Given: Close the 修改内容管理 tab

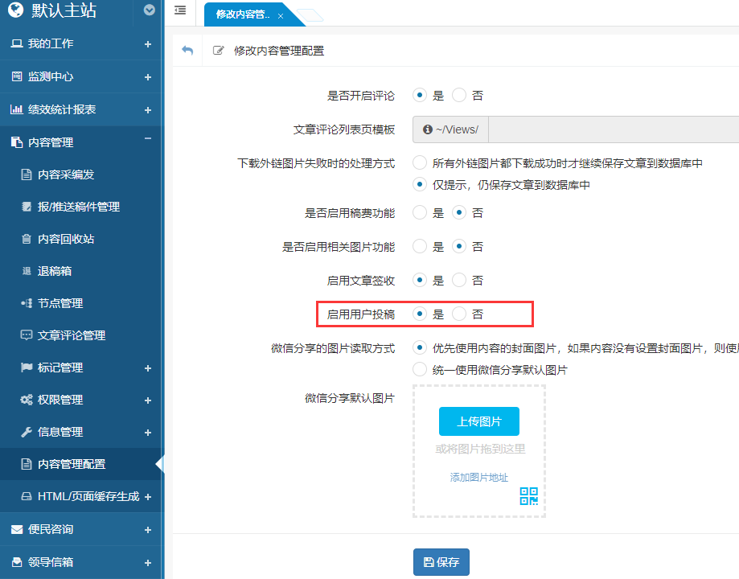Looking at the screenshot, I should 280,16.
